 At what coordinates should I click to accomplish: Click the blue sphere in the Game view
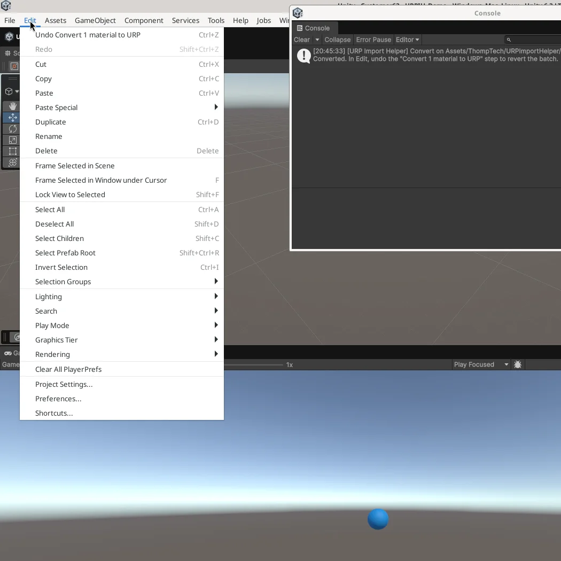click(378, 519)
